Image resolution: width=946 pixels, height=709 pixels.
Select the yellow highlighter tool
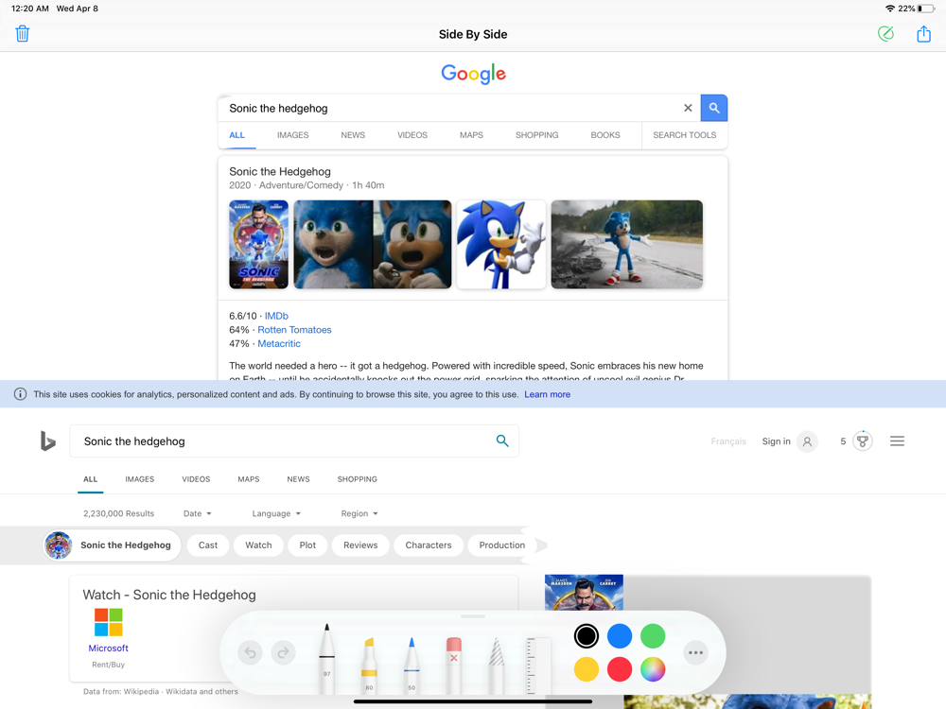pos(369,665)
